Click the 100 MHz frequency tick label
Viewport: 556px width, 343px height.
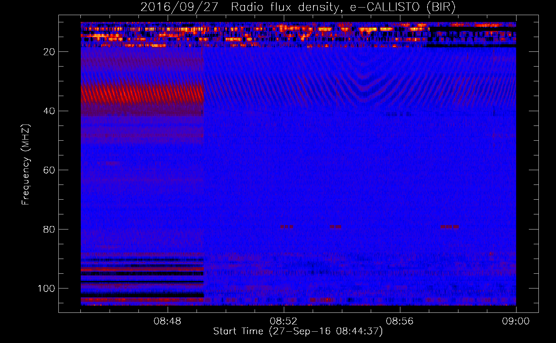(x=46, y=288)
